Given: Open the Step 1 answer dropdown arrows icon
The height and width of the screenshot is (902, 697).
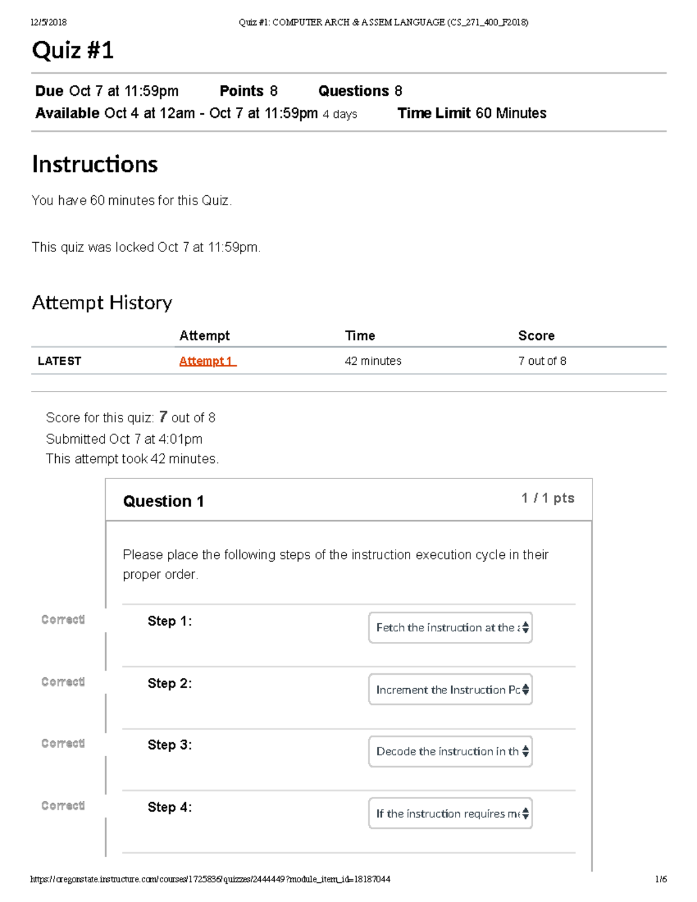Looking at the screenshot, I should pos(526,627).
